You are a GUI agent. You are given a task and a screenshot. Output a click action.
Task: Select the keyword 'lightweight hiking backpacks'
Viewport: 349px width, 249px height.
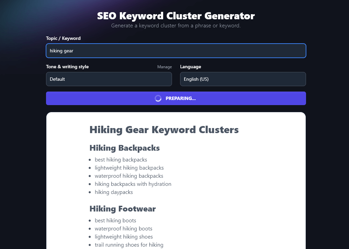tap(129, 168)
